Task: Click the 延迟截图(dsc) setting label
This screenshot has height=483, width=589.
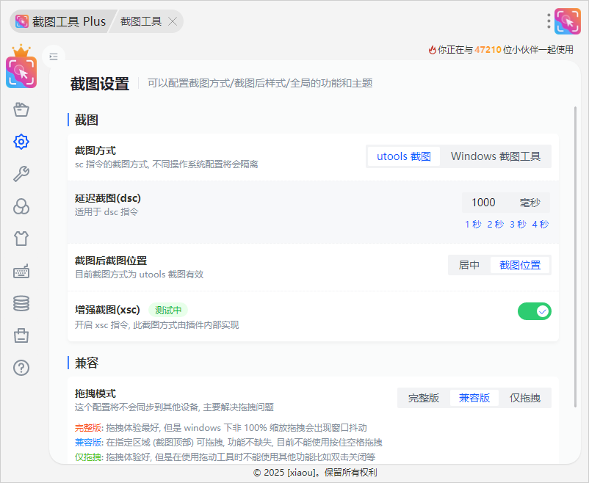Action: [x=108, y=198]
